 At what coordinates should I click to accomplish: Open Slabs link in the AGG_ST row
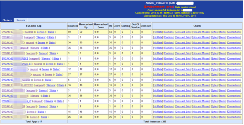click(60, 64)
